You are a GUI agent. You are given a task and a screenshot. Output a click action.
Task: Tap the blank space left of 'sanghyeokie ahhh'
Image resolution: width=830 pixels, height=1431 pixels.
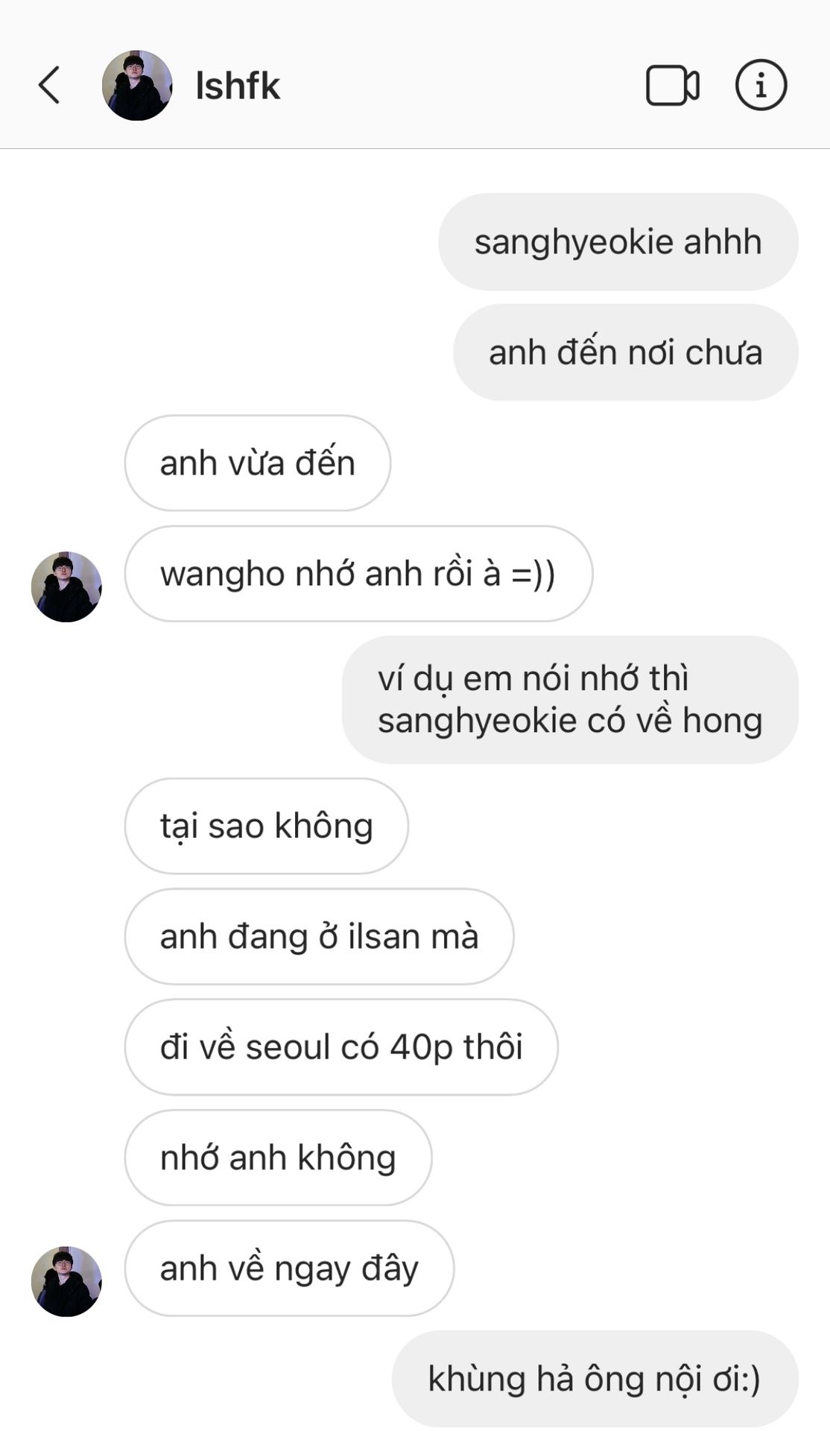tap(224, 241)
